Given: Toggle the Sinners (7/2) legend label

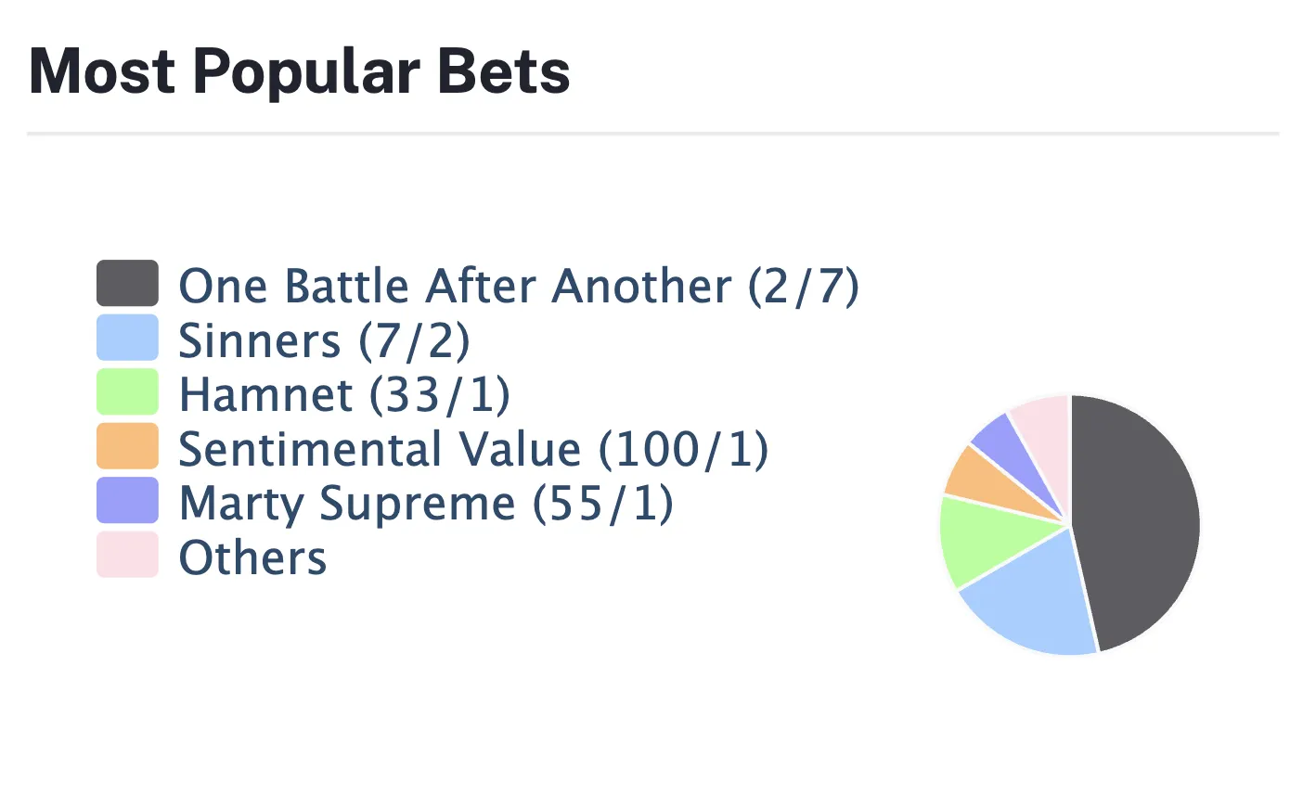Looking at the screenshot, I should [x=324, y=340].
